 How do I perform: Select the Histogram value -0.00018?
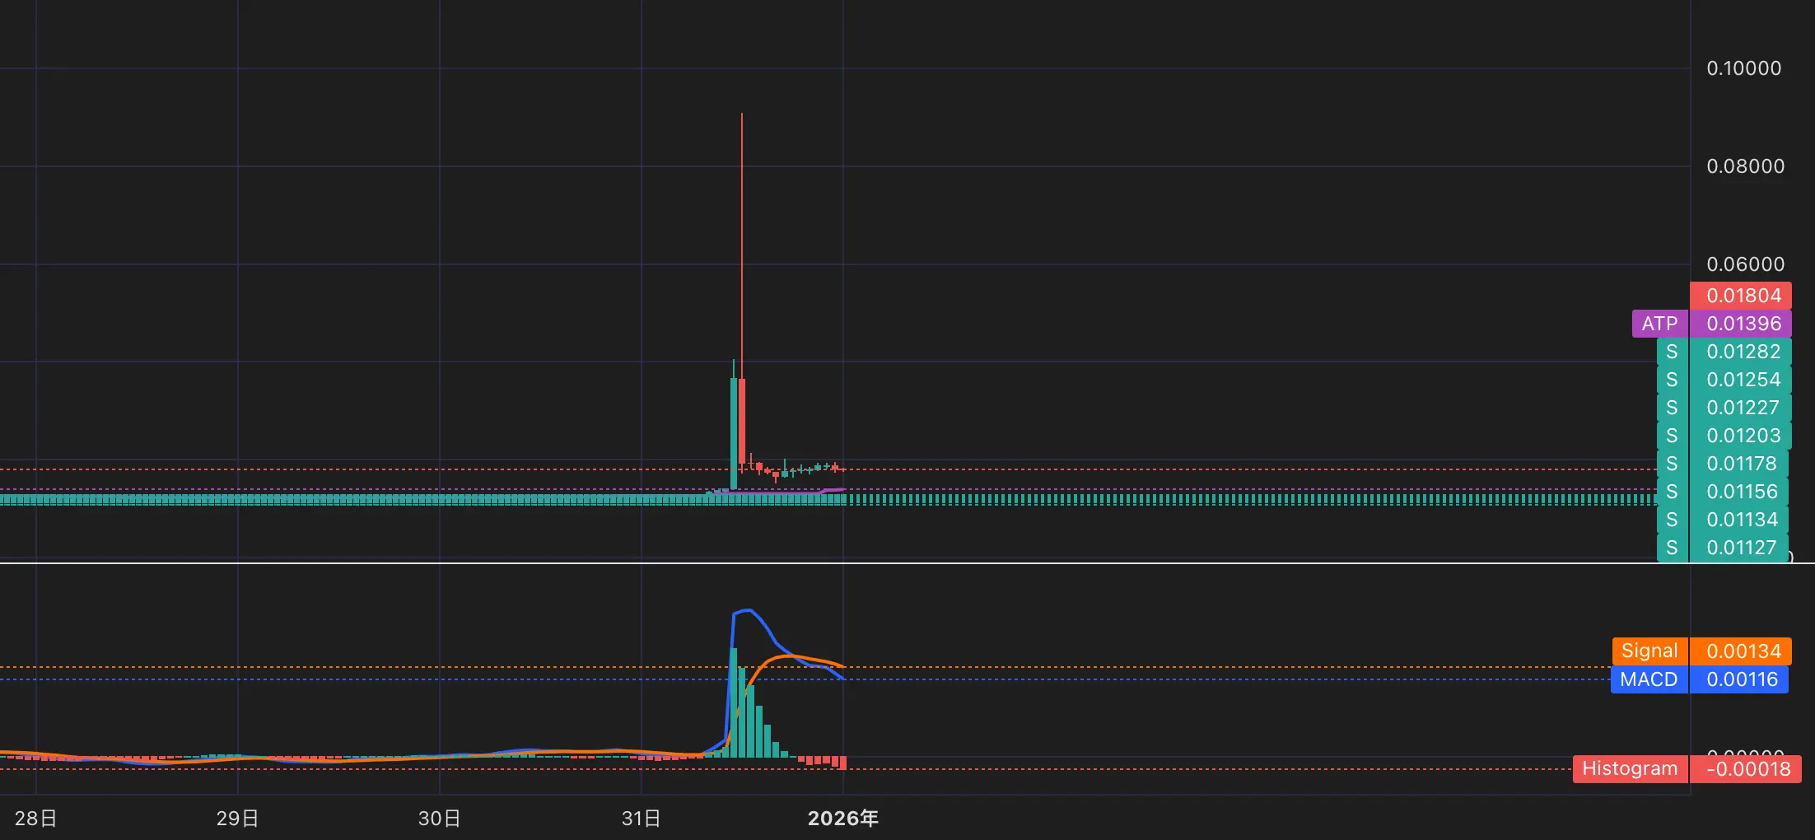tap(1746, 769)
